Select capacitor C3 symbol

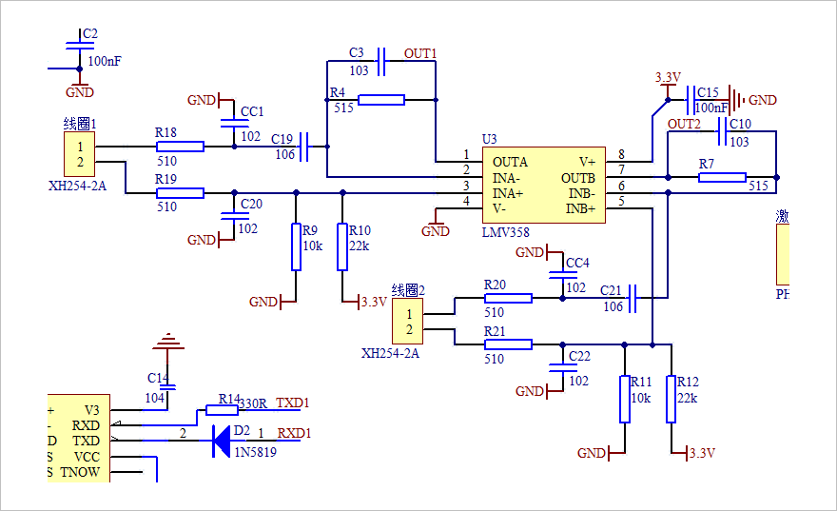point(381,61)
